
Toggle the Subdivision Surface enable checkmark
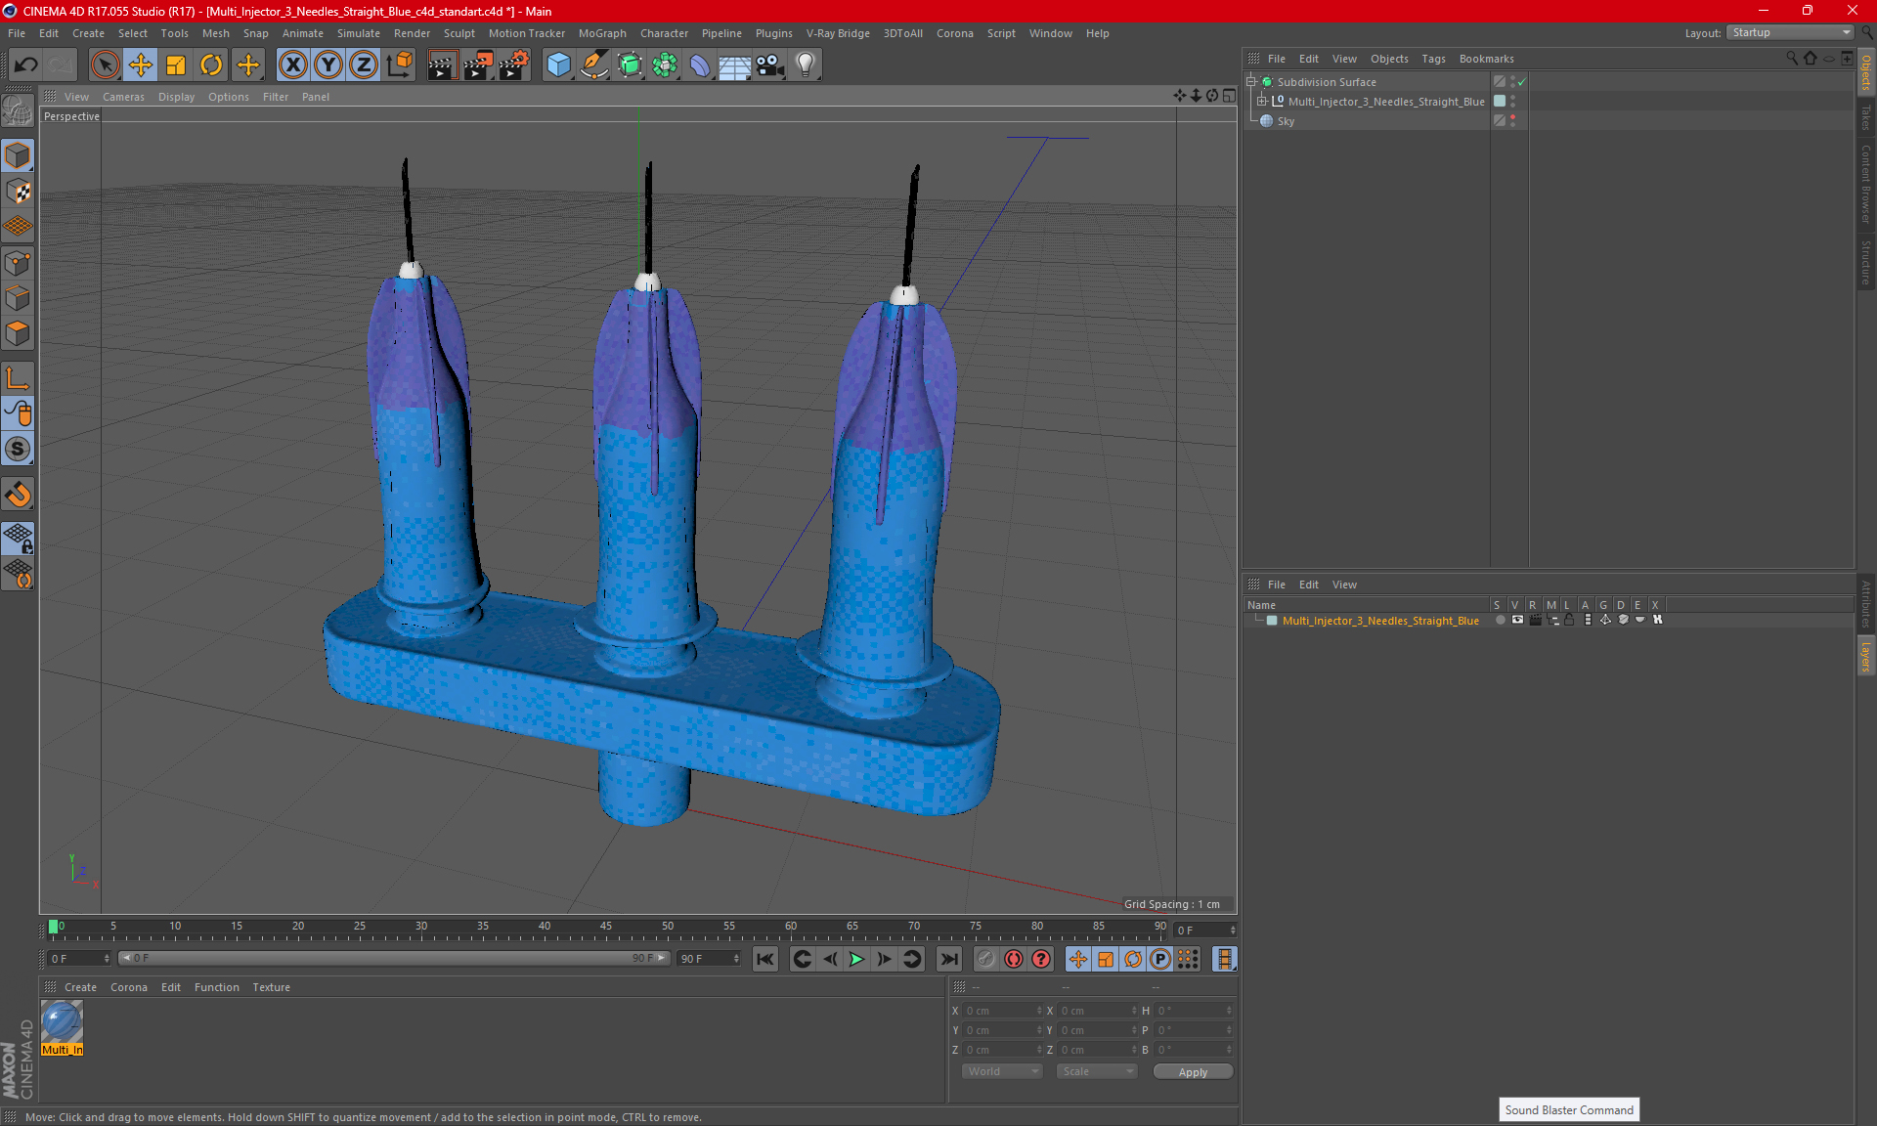point(1521,82)
